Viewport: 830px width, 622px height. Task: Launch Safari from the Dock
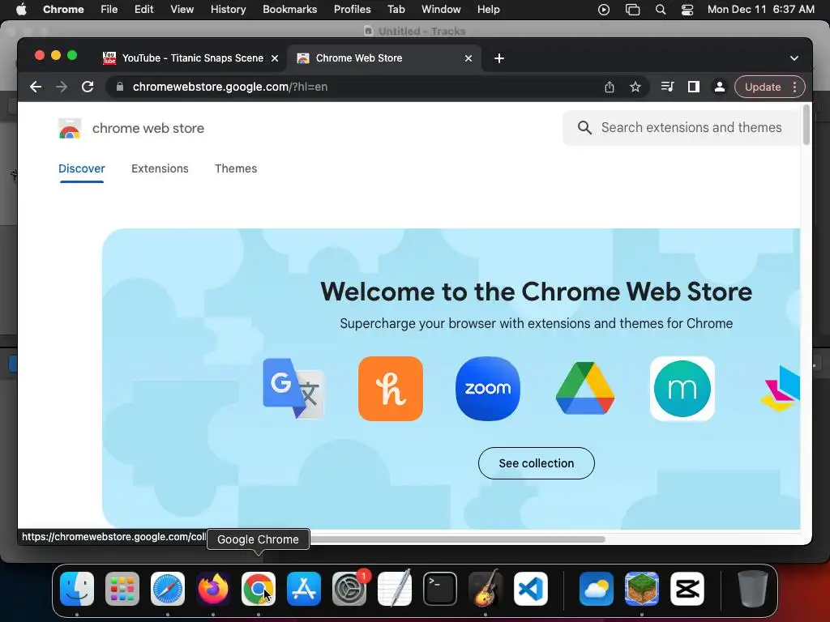pos(168,589)
